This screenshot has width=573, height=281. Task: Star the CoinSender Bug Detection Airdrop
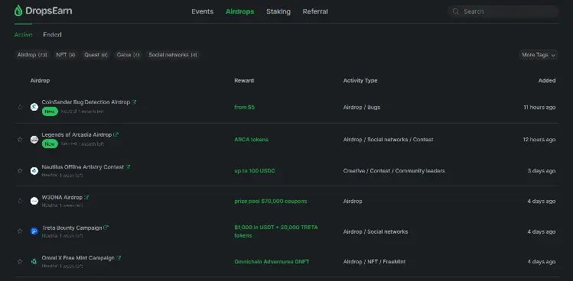click(x=20, y=108)
